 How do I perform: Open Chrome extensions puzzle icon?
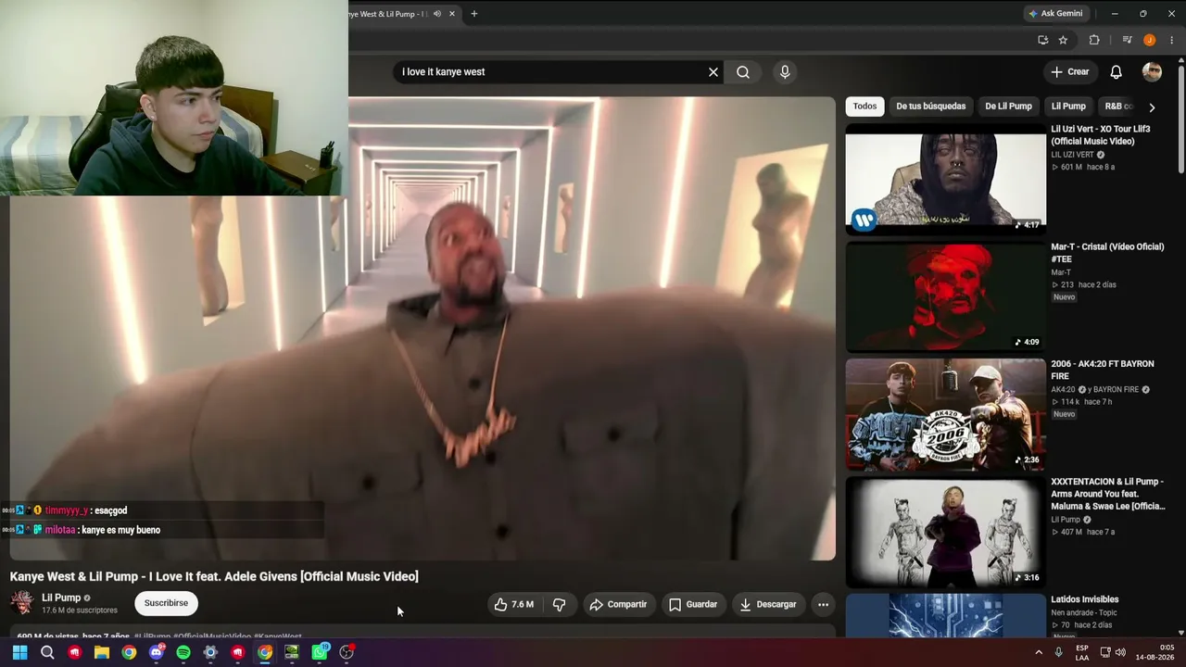[1094, 40]
